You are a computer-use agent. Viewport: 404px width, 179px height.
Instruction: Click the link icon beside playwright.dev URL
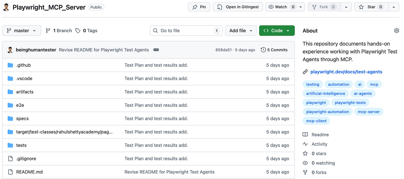(x=305, y=72)
